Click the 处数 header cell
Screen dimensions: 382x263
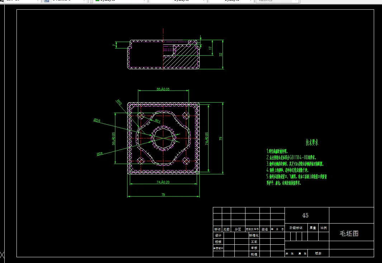pyautogui.click(x=226, y=229)
